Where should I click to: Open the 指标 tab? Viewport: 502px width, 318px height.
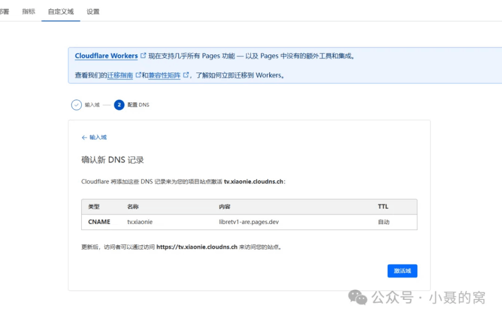28,12
